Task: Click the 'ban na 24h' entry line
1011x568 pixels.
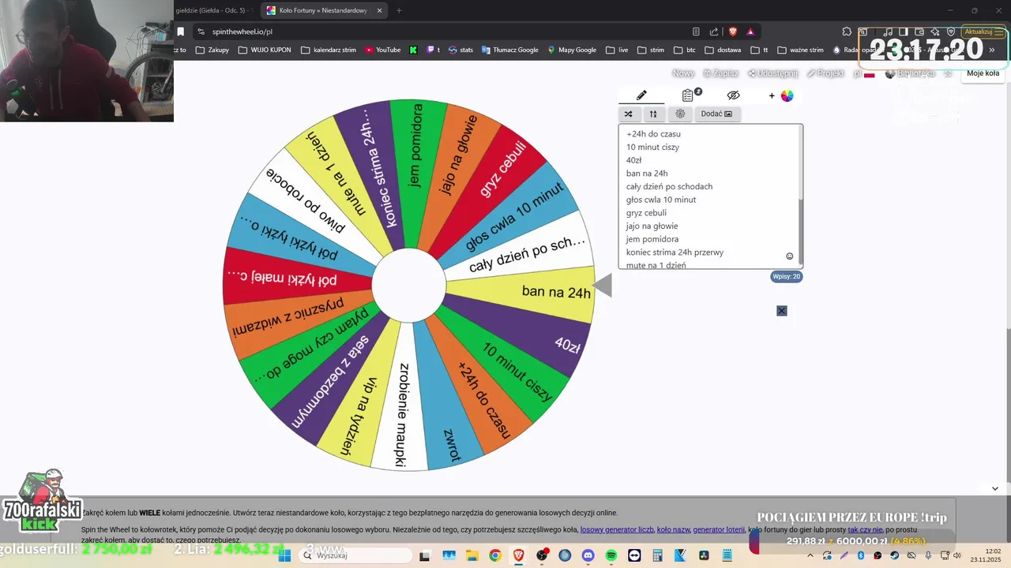Action: click(x=647, y=174)
